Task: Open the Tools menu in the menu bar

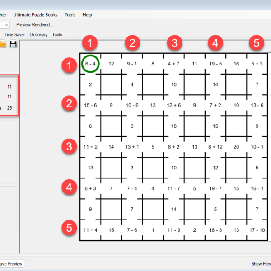Action: click(70, 15)
